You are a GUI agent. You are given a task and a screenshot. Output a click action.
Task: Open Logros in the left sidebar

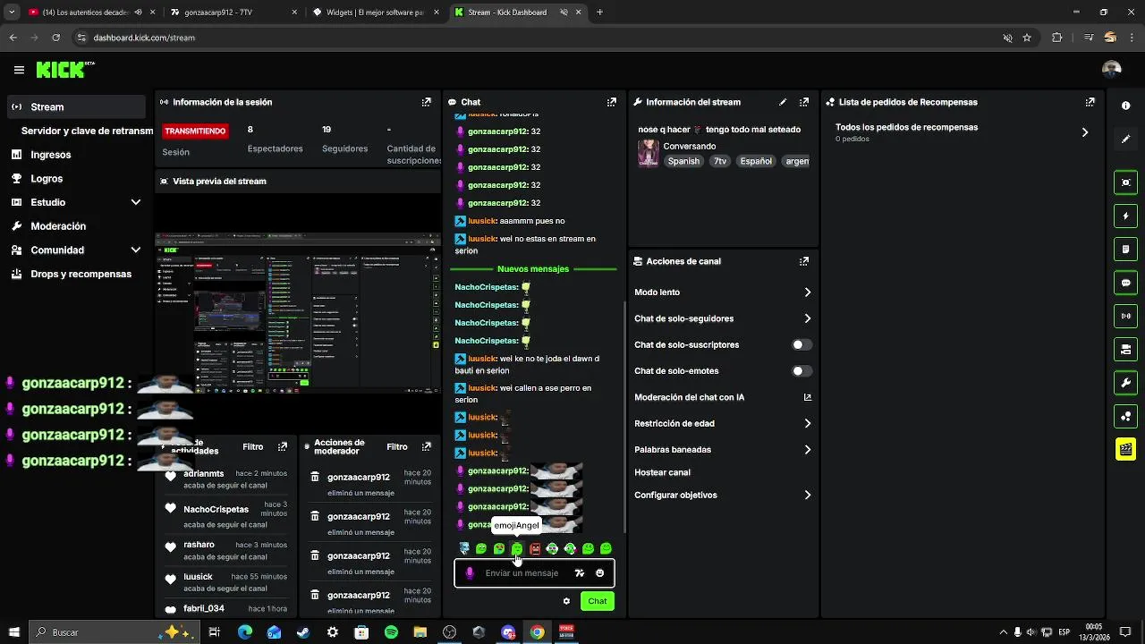47,178
